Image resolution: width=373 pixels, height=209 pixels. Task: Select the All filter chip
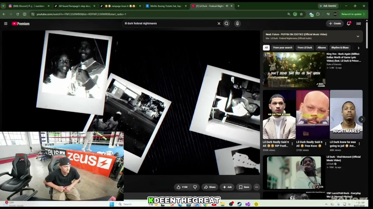coord(266,48)
